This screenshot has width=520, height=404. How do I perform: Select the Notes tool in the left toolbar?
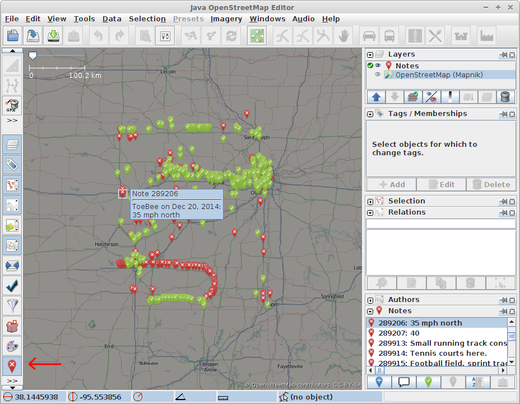[x=11, y=366]
